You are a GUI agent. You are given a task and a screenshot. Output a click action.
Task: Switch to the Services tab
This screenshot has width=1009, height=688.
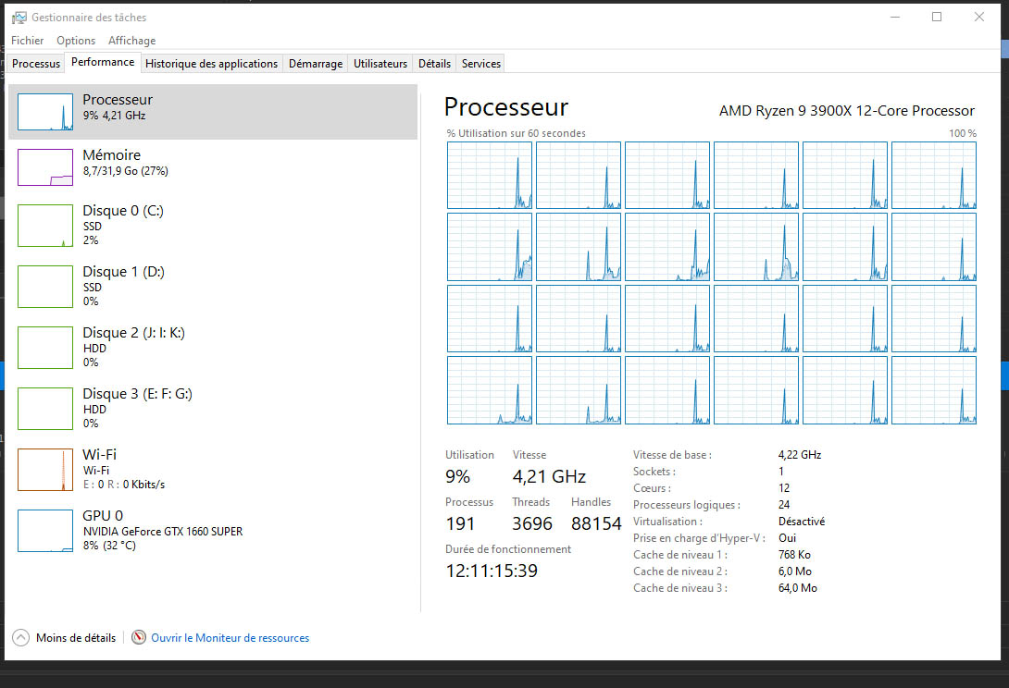pos(481,64)
